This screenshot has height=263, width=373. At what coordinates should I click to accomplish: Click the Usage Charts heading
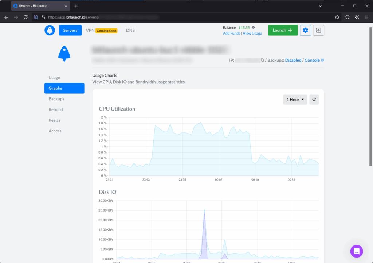click(x=105, y=75)
